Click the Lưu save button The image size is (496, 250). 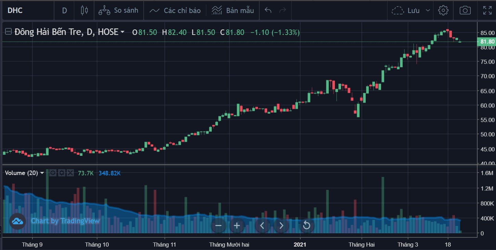coord(407,10)
